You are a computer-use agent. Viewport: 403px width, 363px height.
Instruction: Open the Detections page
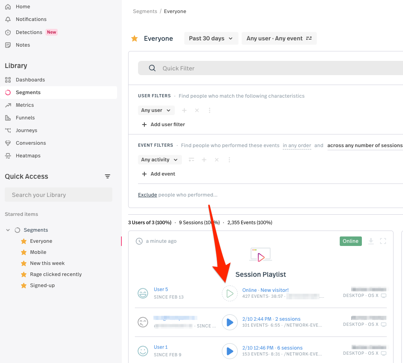29,32
